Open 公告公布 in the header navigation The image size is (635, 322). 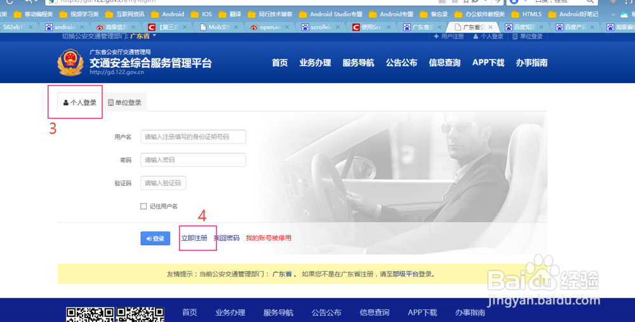click(x=401, y=63)
